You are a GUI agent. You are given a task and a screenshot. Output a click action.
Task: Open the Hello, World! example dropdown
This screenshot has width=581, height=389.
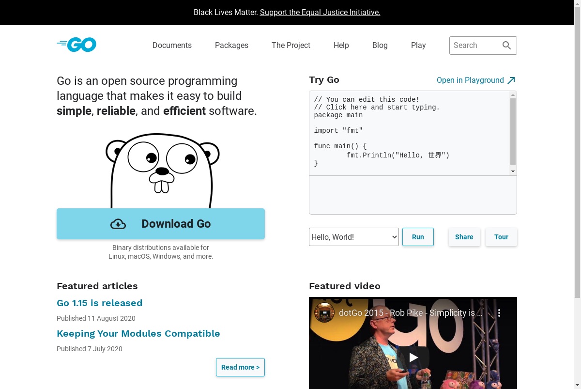click(x=354, y=237)
